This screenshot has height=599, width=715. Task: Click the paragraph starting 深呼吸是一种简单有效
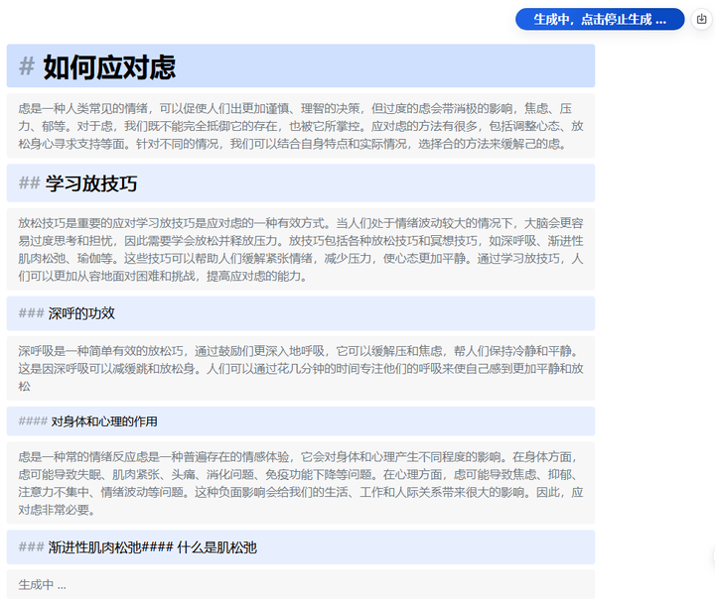[301, 369]
